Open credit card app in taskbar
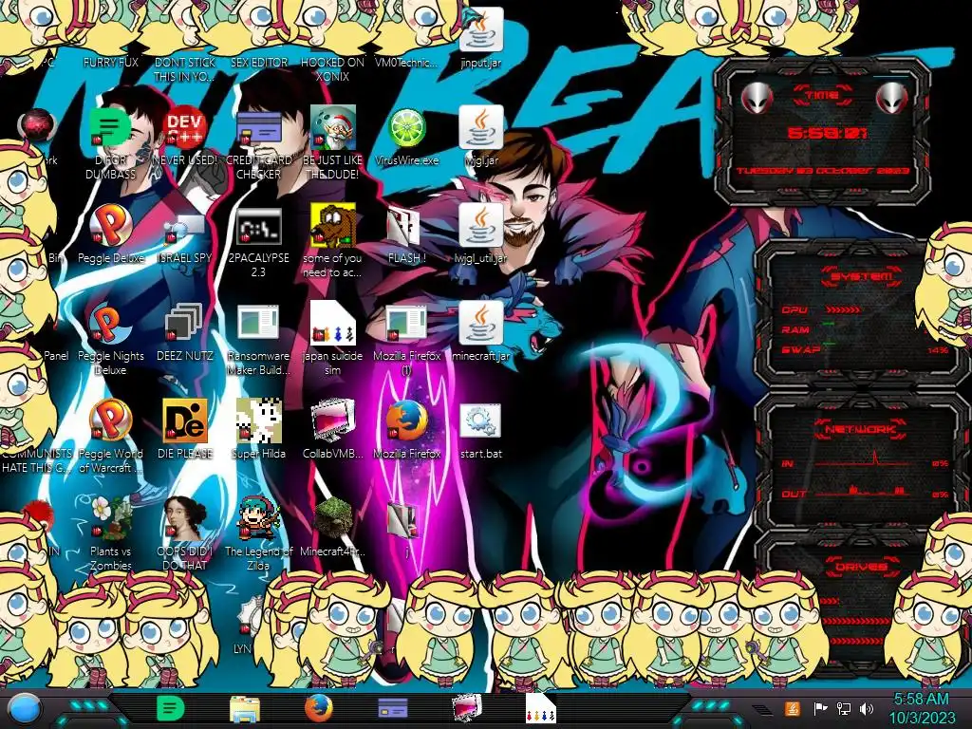The width and height of the screenshot is (972, 729). (393, 708)
